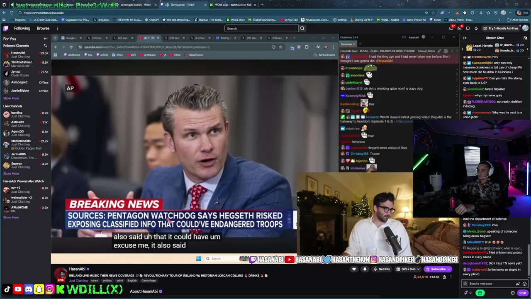Open community users list icon in chat
Screen dimensions: 531x299
pyautogui.click(x=525, y=38)
